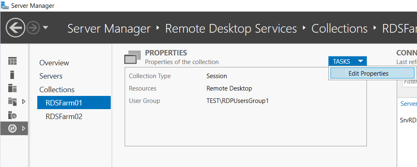417x167 pixels.
Task: Click the User Group label
Action: [x=145, y=101]
